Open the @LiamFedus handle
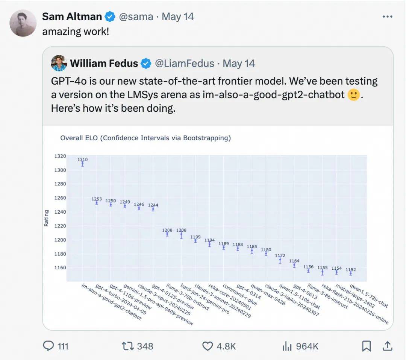 tap(185, 64)
